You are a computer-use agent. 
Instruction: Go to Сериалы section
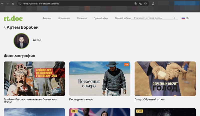[82, 18]
